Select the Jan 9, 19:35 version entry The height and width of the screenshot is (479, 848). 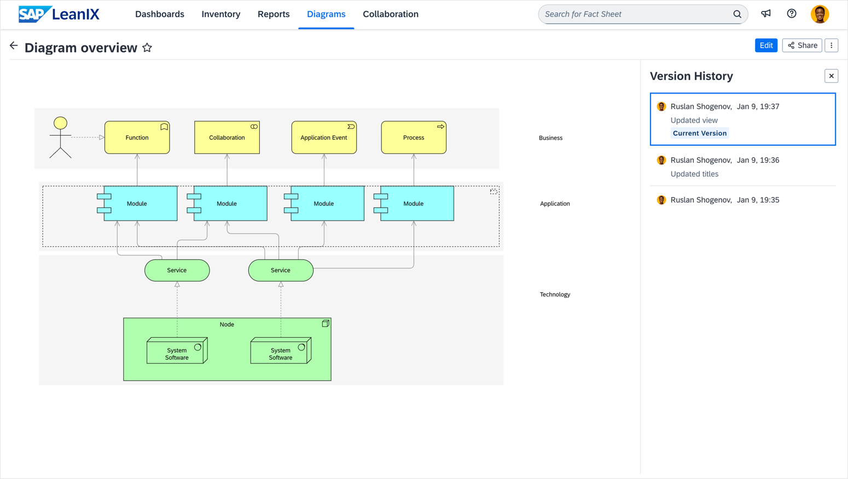pyautogui.click(x=742, y=200)
